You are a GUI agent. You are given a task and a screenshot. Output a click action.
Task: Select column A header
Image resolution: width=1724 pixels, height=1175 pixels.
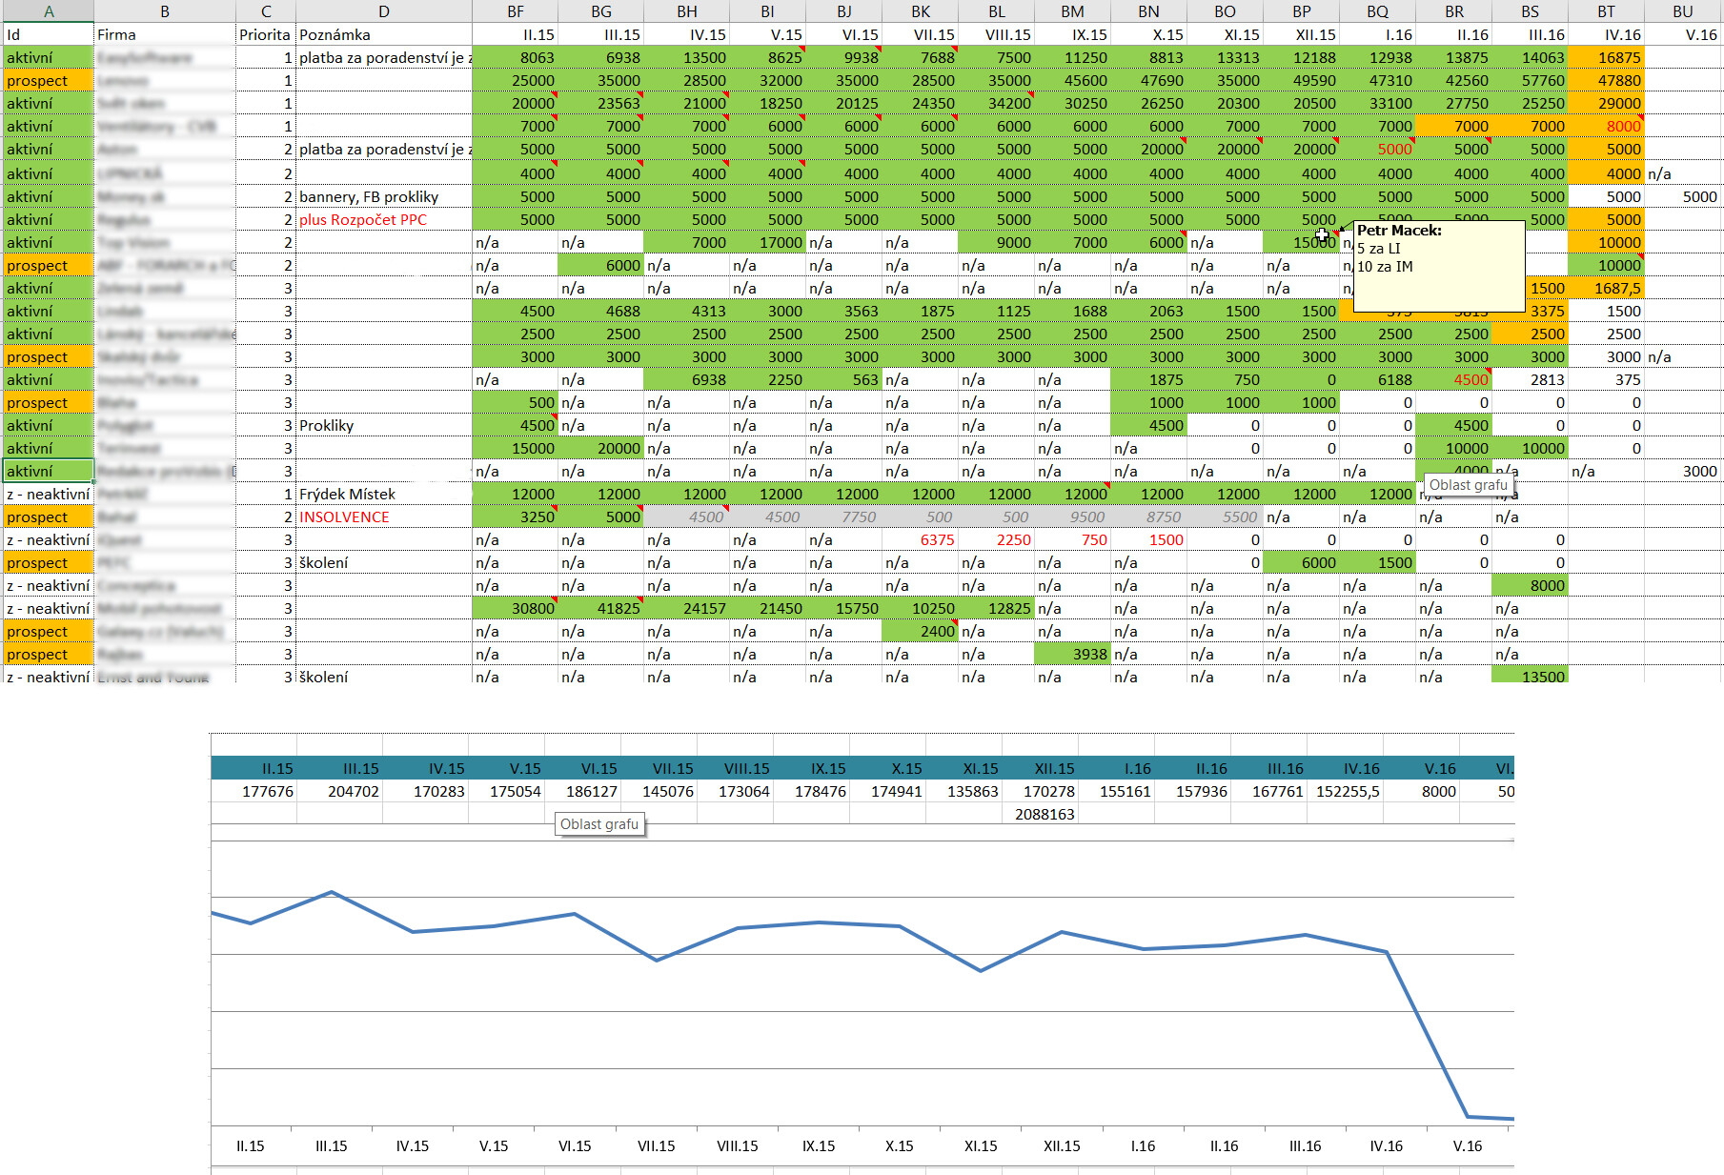pos(48,11)
